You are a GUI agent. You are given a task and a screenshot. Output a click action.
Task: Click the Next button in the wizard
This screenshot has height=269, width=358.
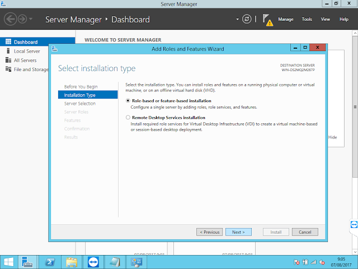pos(238,232)
